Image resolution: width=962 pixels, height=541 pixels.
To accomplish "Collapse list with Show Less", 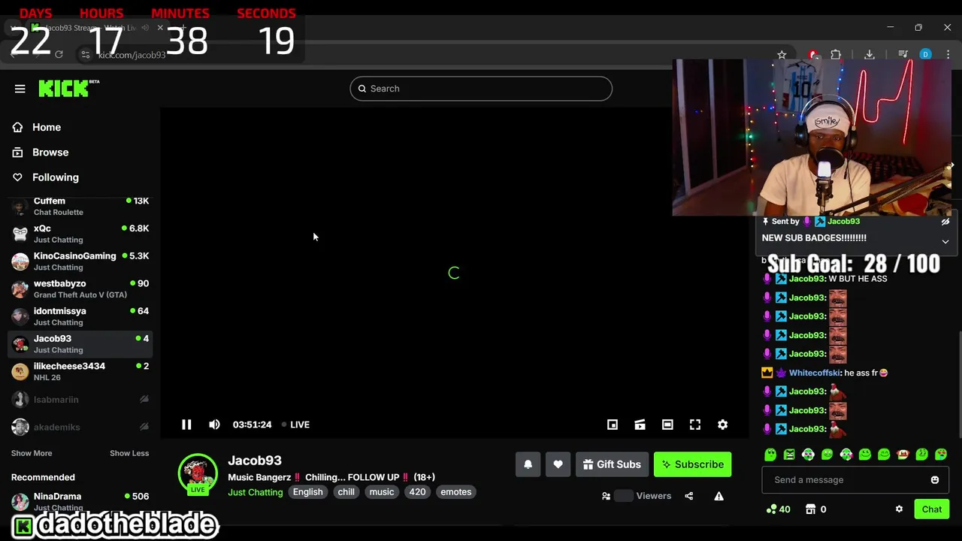I will pos(129,453).
